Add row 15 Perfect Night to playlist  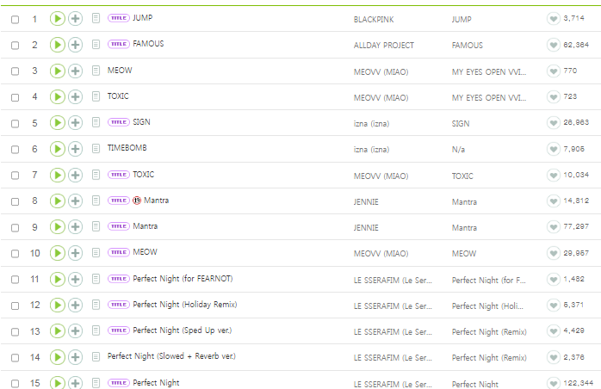click(75, 382)
